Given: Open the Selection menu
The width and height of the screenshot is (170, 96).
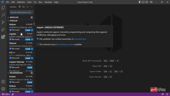Looking at the screenshot, I should coord(21,2).
